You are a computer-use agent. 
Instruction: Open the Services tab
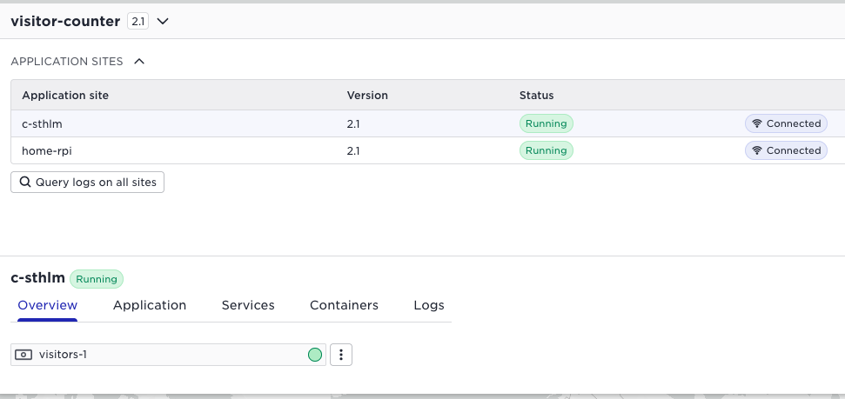click(x=248, y=305)
